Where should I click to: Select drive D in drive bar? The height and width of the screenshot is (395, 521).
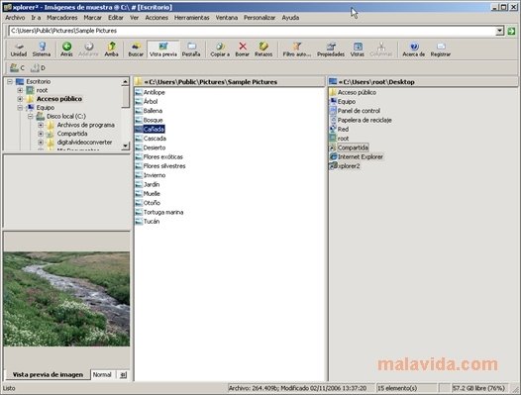(x=38, y=67)
